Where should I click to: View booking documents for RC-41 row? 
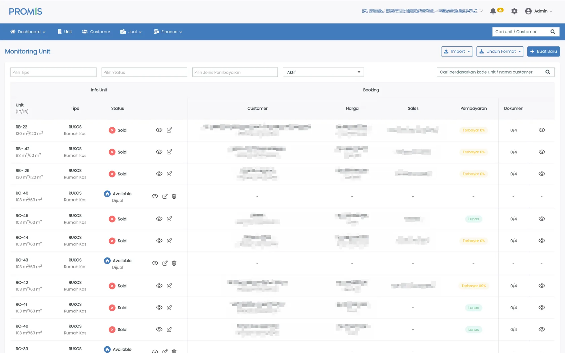click(x=542, y=308)
